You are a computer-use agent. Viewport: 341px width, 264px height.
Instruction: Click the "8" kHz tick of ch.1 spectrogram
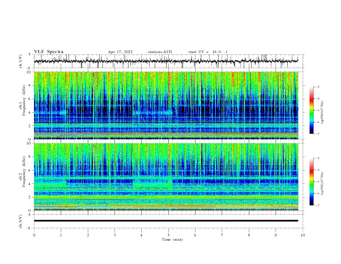(x=30, y=85)
